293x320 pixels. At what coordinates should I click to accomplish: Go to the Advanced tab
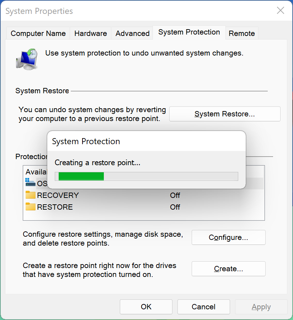coord(132,33)
